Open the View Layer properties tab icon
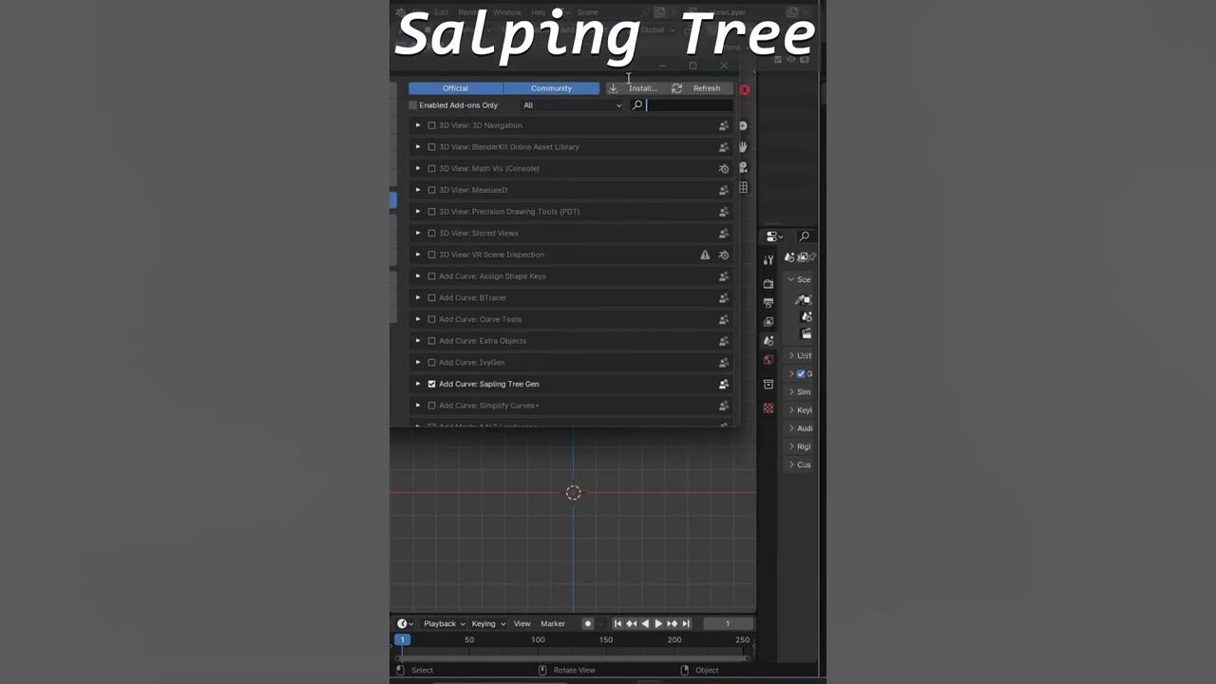 click(x=769, y=322)
